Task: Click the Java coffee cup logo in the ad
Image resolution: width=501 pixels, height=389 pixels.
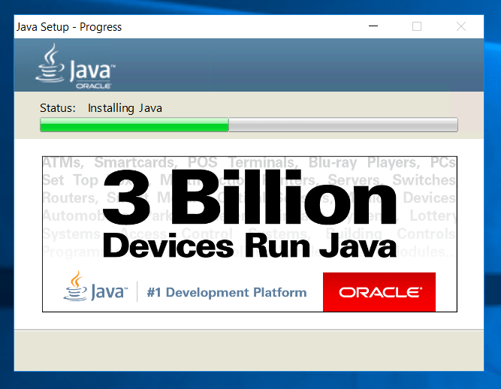Action: (x=95, y=286)
